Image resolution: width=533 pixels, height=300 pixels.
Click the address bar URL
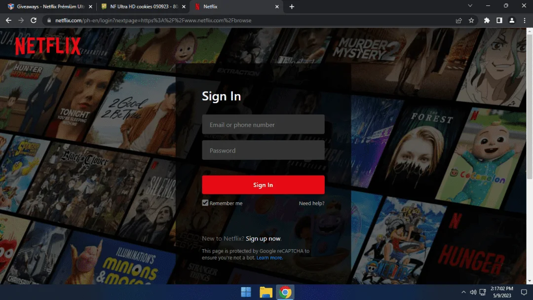click(153, 20)
